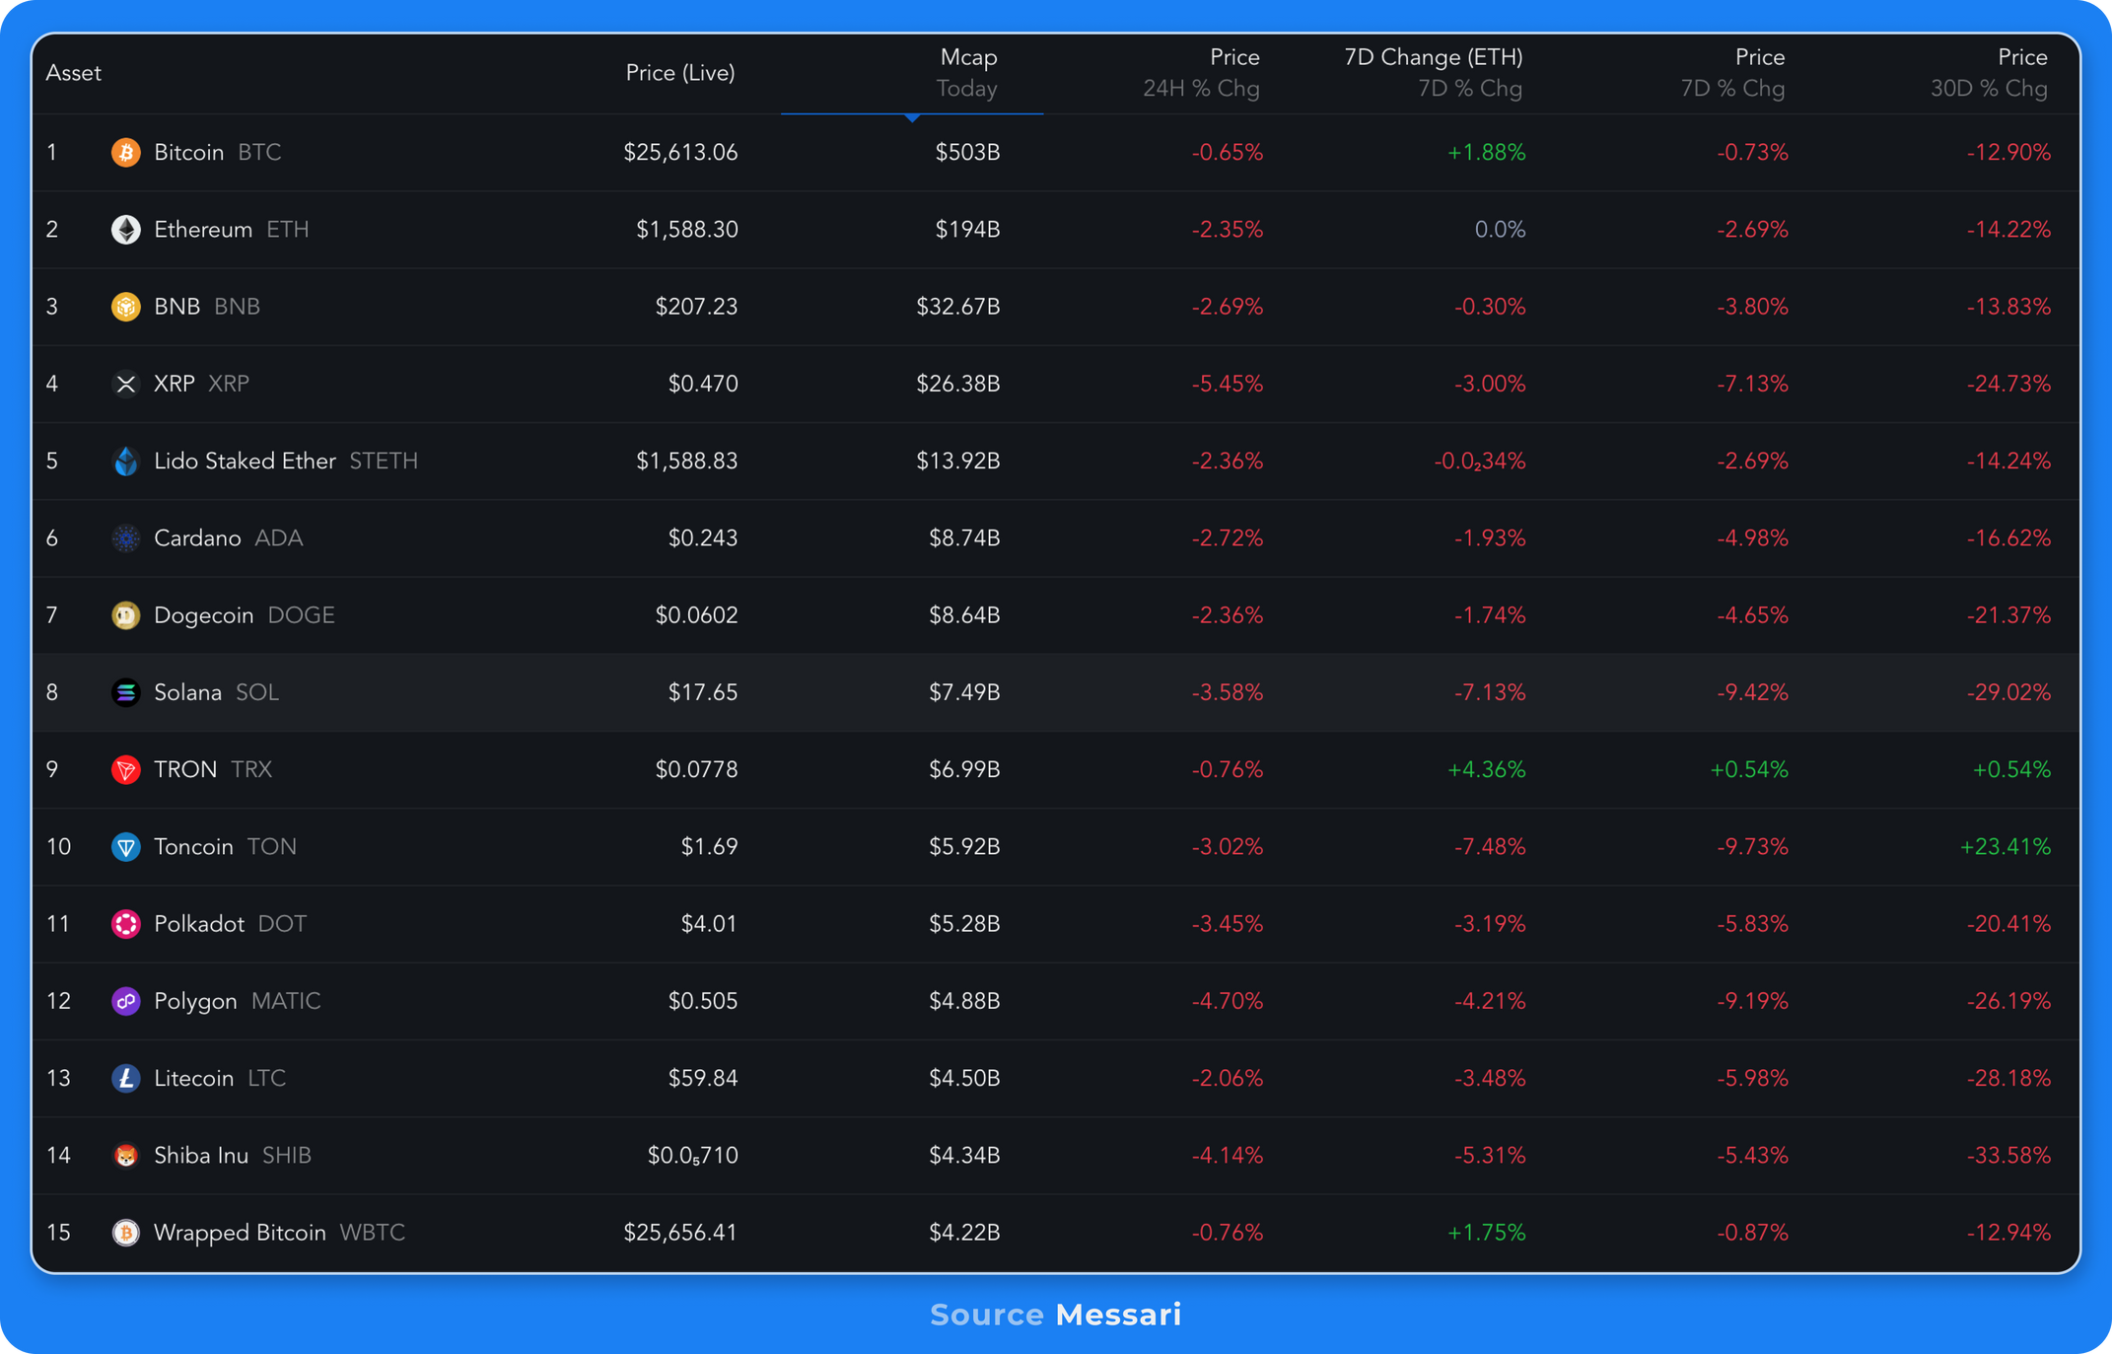The image size is (2112, 1354).
Task: Open the Litecoin asset link
Action: [193, 1078]
